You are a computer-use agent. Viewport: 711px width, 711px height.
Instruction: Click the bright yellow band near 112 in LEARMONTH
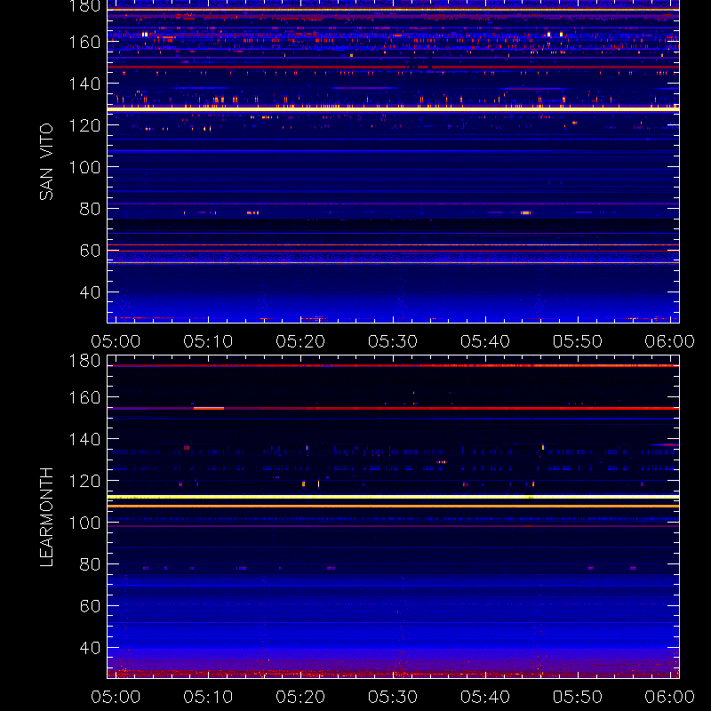393,497
